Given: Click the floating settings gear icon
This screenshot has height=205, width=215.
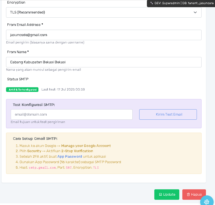Looking at the screenshot, I should pyautogui.click(x=207, y=201).
